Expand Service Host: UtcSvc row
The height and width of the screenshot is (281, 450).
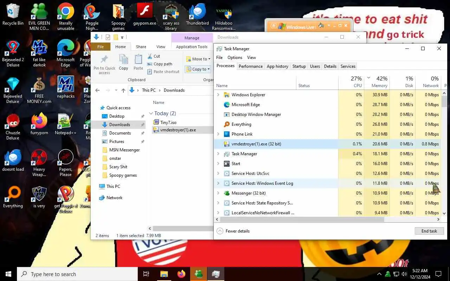click(218, 174)
